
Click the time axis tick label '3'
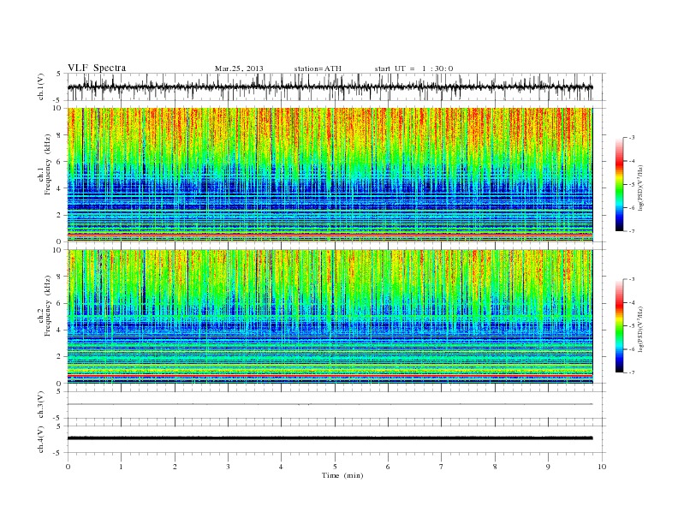pyautogui.click(x=228, y=467)
